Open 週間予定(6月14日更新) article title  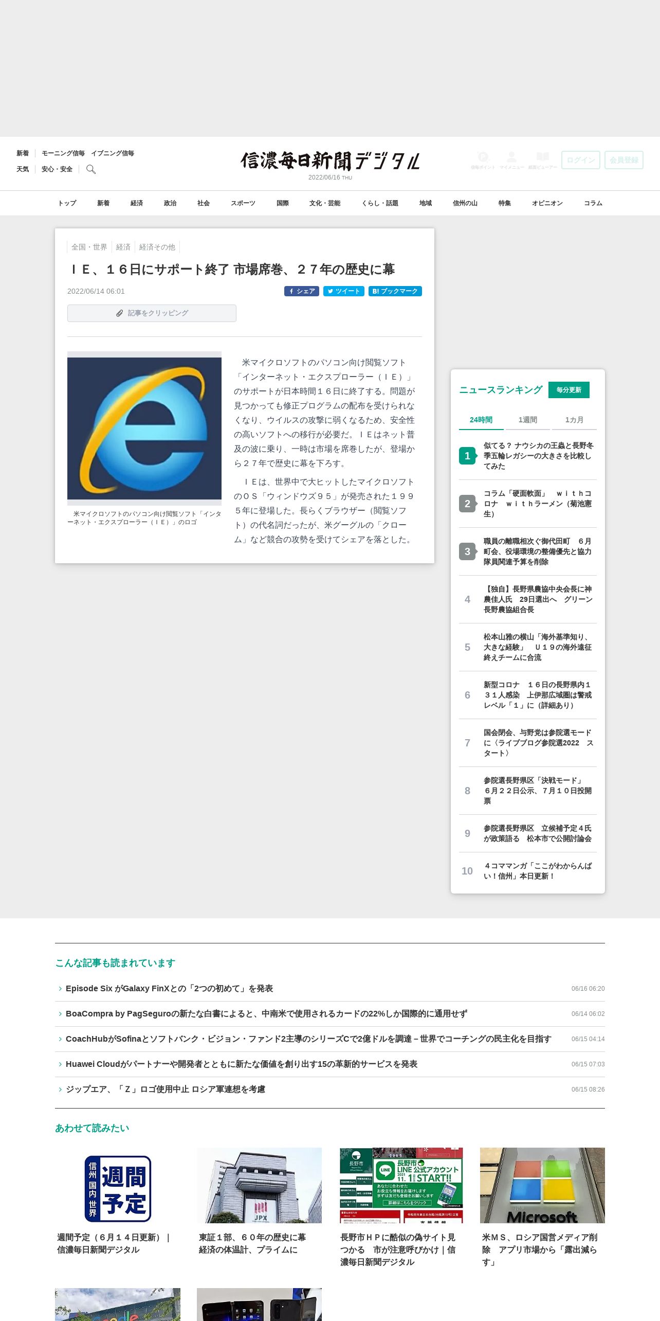pyautogui.click(x=114, y=1244)
